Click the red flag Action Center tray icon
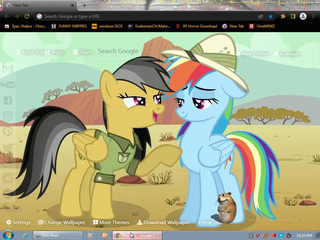Screen dimensions: 320x240 [x=273, y=236]
